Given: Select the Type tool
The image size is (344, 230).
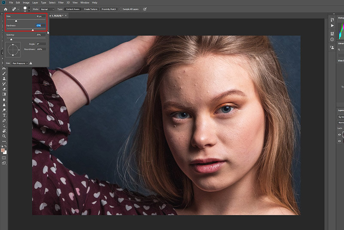Looking at the screenshot, I should click(4, 115).
